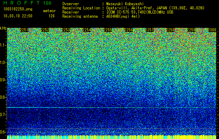Click the 1.0 kHz axis label
Image resolution: width=219 pixels, height=139 pixels.
[3, 63]
